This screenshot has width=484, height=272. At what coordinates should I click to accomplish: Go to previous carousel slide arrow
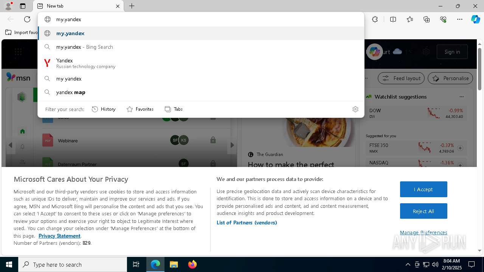[10, 145]
